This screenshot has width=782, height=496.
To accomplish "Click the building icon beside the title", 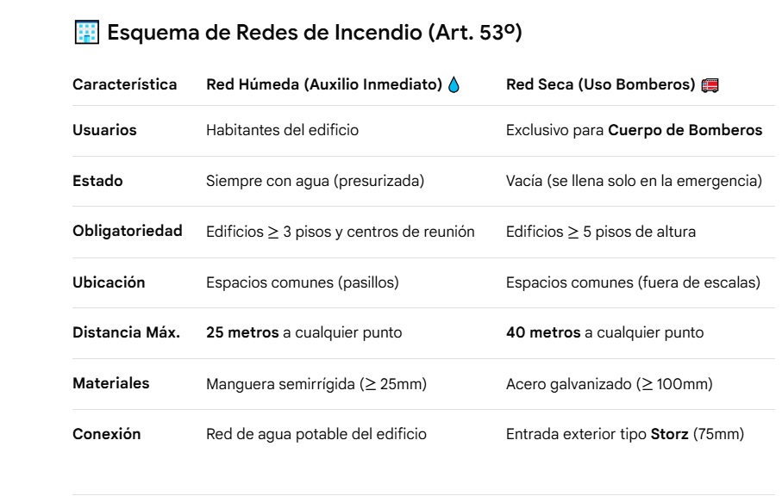I will pos(85,34).
